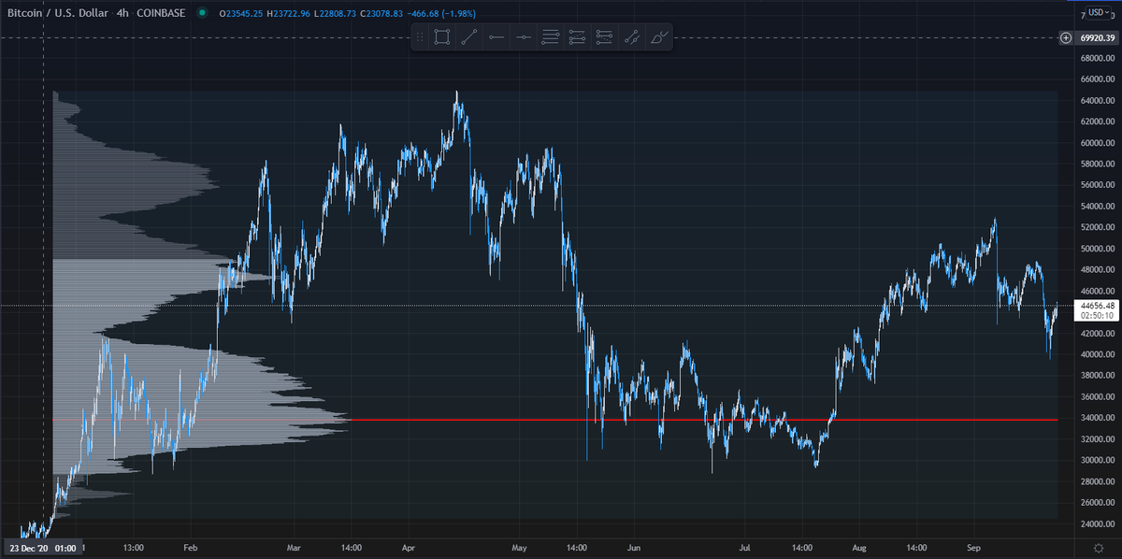The height and width of the screenshot is (559, 1122).
Task: Click the 56000.00 price scale label
Action: pyautogui.click(x=1097, y=185)
